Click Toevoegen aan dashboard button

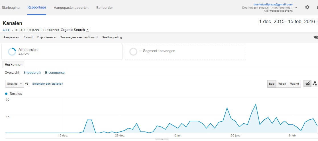point(79,37)
